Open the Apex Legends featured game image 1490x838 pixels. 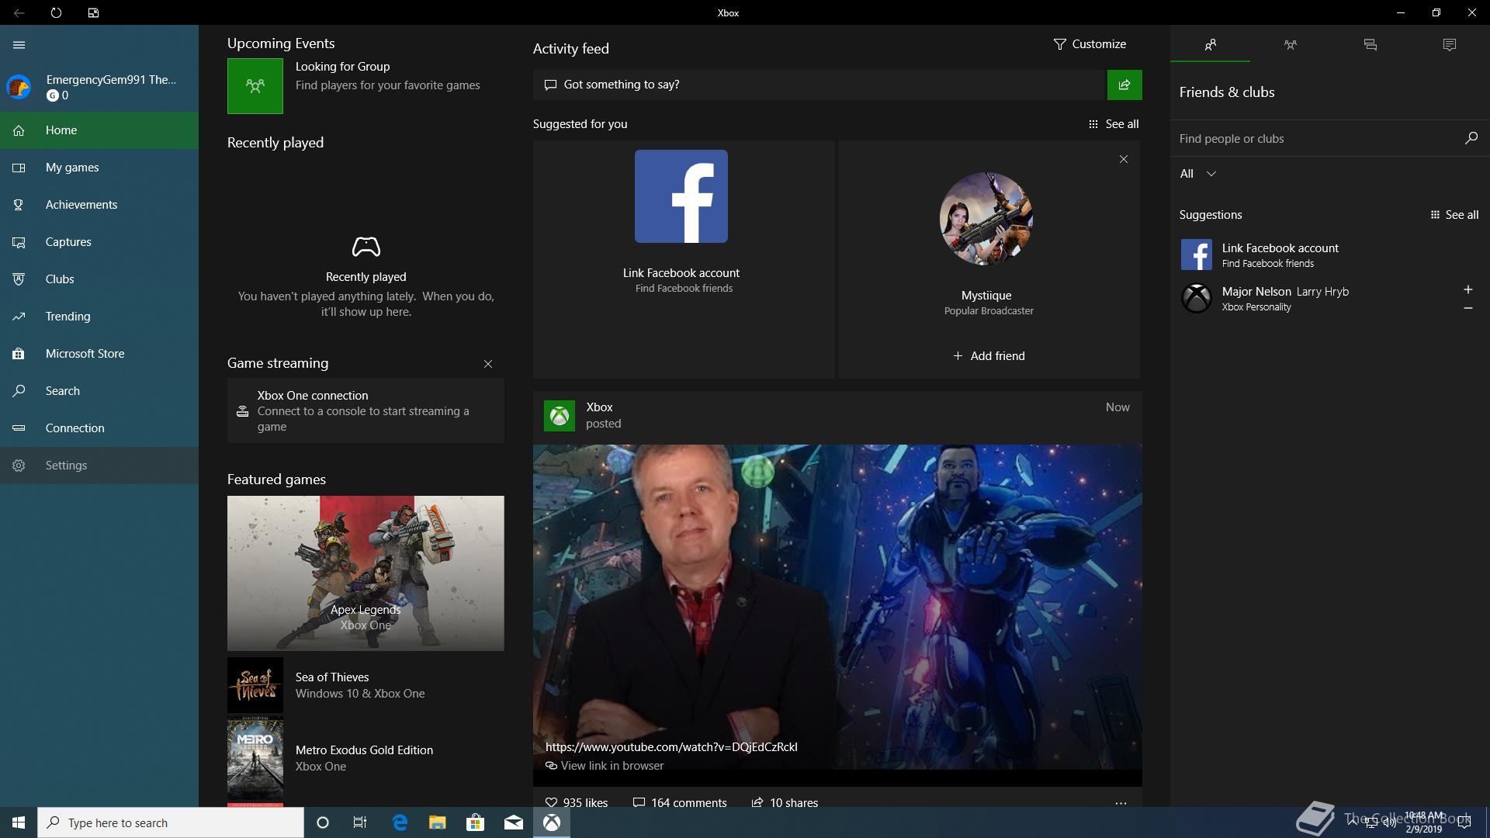[366, 573]
